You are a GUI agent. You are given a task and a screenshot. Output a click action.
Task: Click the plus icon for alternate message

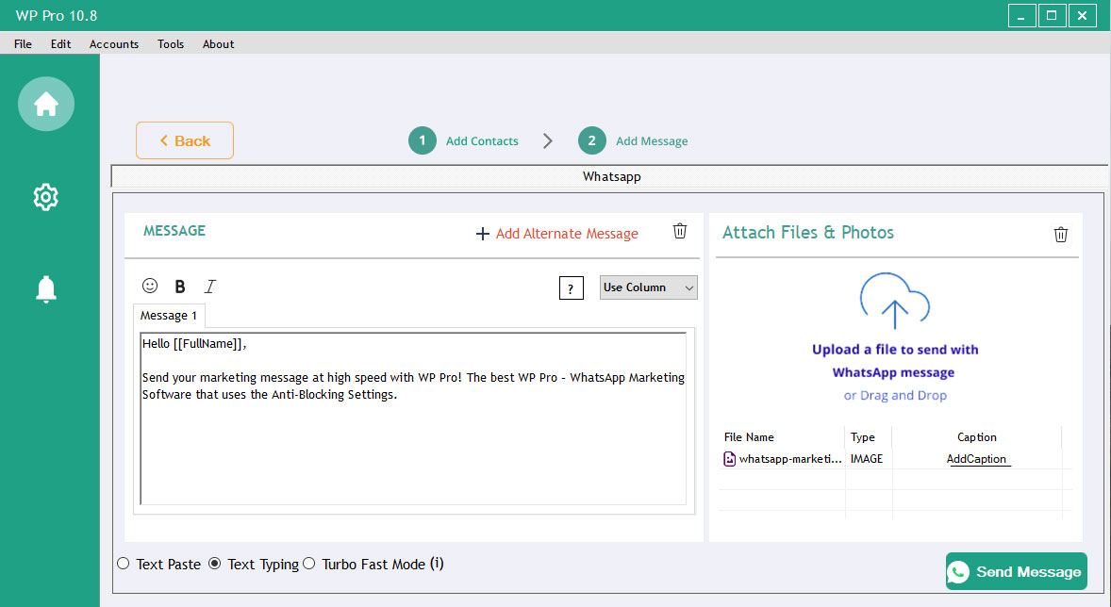pyautogui.click(x=483, y=234)
